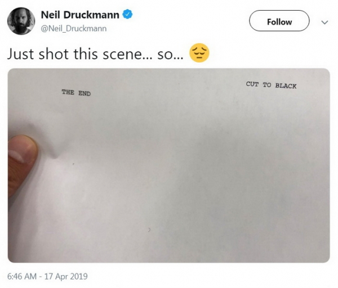Click the blue verified badge

(x=127, y=14)
